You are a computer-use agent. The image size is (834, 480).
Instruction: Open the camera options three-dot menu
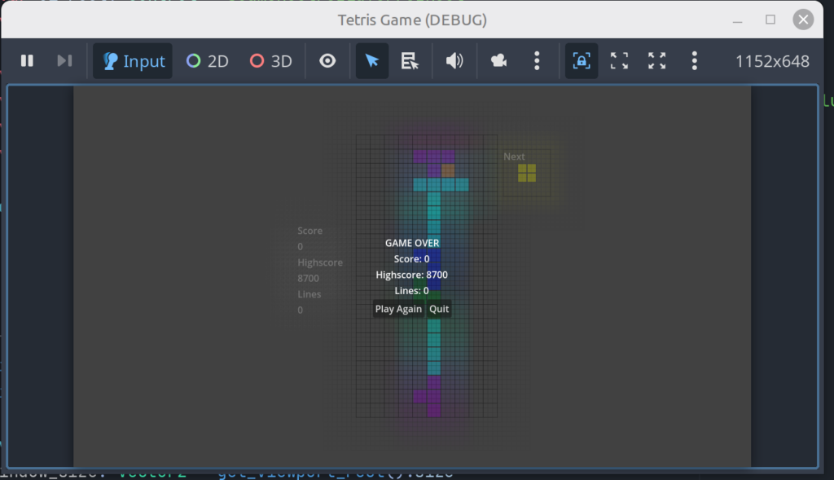point(537,61)
